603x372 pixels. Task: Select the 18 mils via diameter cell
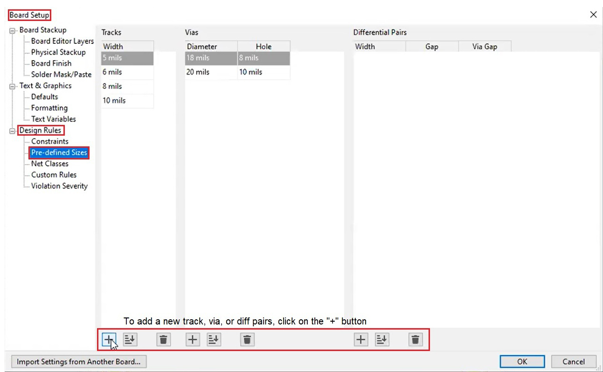[211, 58]
